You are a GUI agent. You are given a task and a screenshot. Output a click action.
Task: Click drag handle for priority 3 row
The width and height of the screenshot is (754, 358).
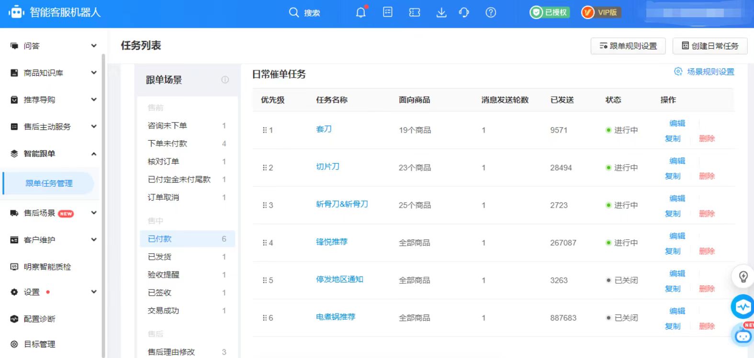click(x=265, y=205)
